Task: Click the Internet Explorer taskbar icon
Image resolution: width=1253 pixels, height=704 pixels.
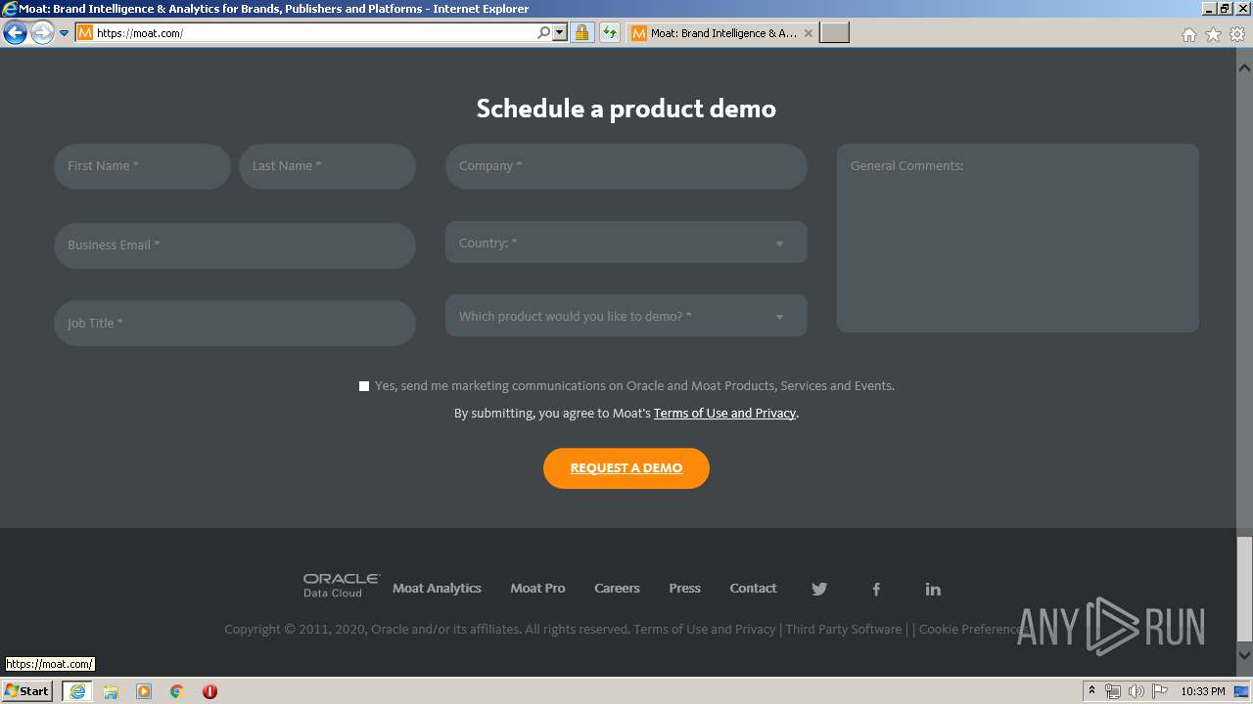Action: tap(77, 691)
